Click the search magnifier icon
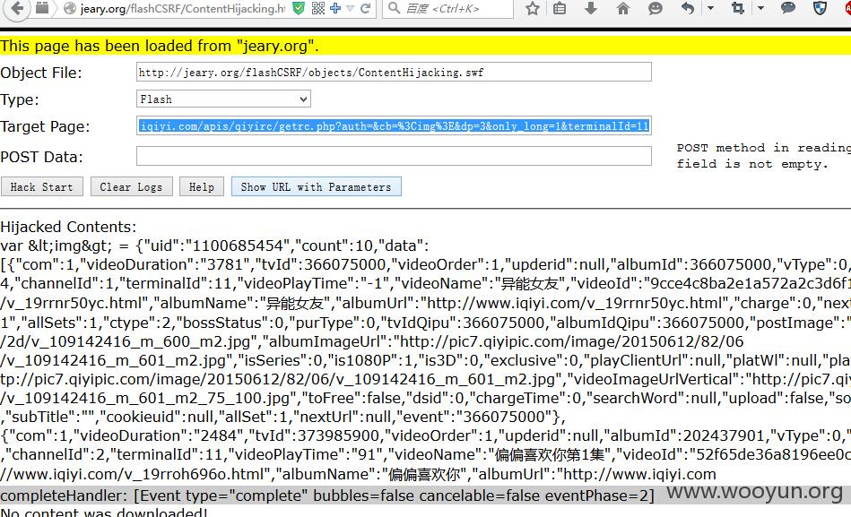The image size is (851, 517). point(395,8)
